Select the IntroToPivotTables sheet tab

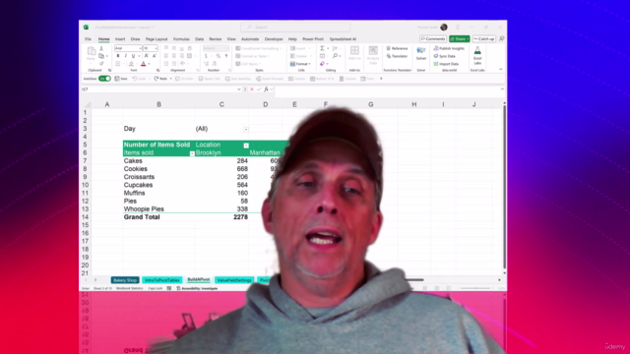(161, 280)
